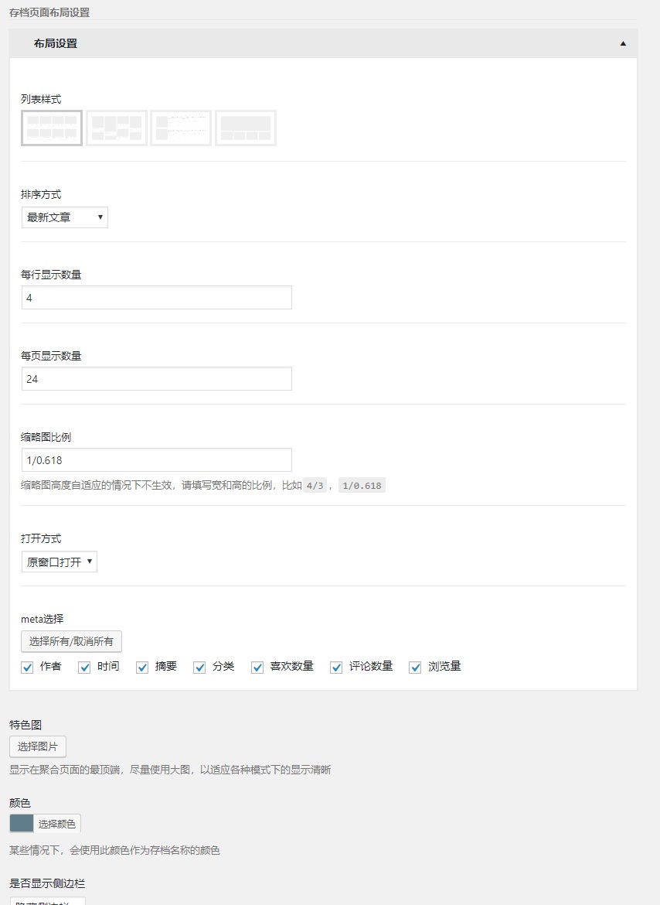Select the fourth large-banner list style thumbnail
This screenshot has height=905, width=660.
point(246,128)
